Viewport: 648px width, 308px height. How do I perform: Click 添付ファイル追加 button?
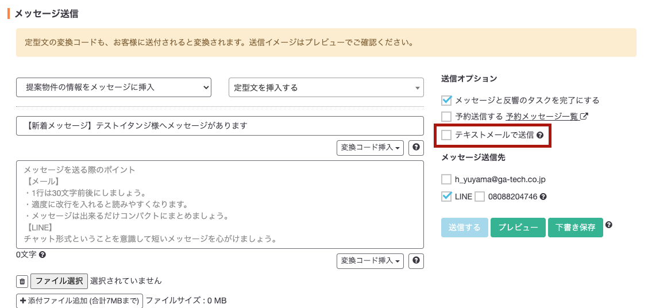tap(80, 301)
